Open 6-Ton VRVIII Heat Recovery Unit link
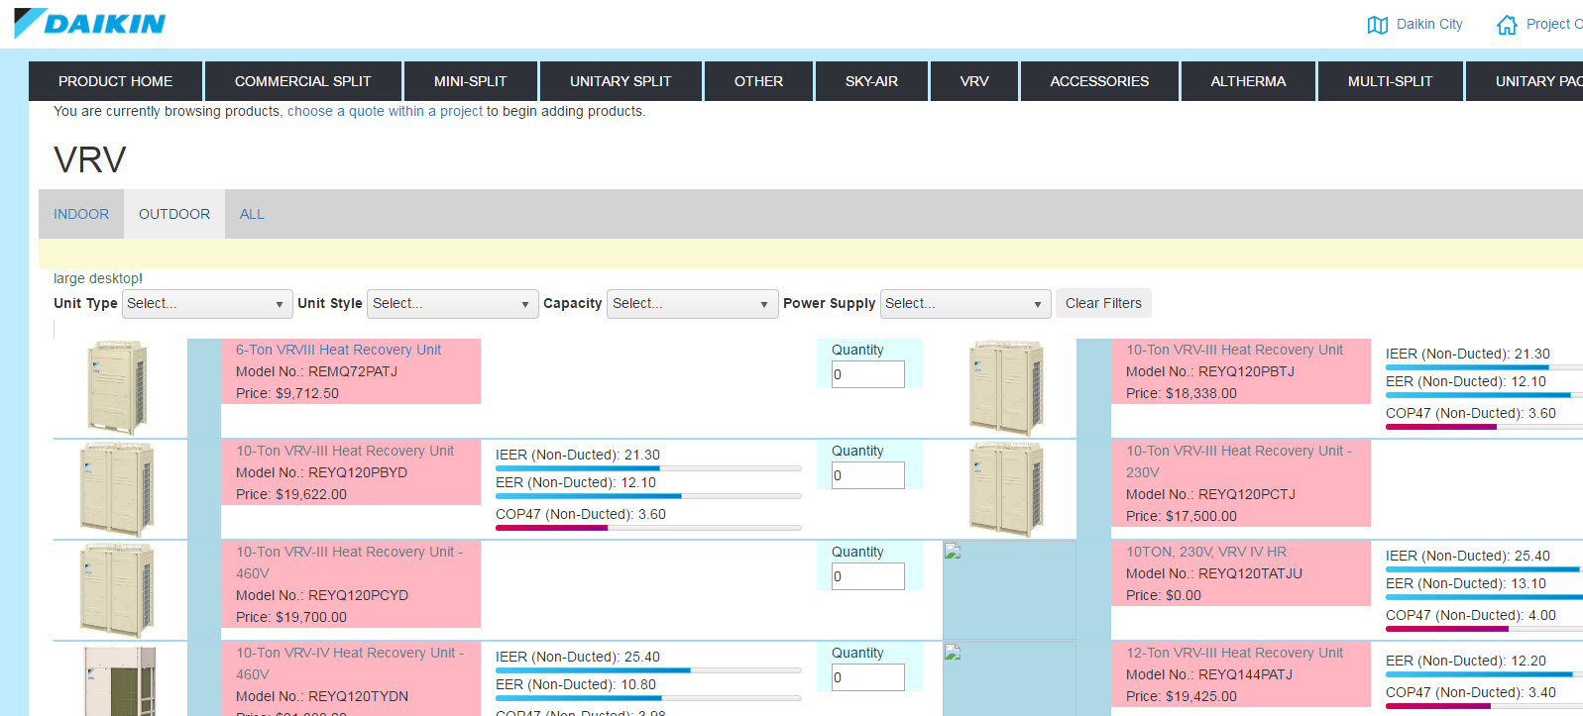Viewport: 1583px width, 716px height. [338, 350]
